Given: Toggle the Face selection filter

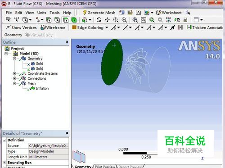Looking at the screenshot, I should point(66,20).
